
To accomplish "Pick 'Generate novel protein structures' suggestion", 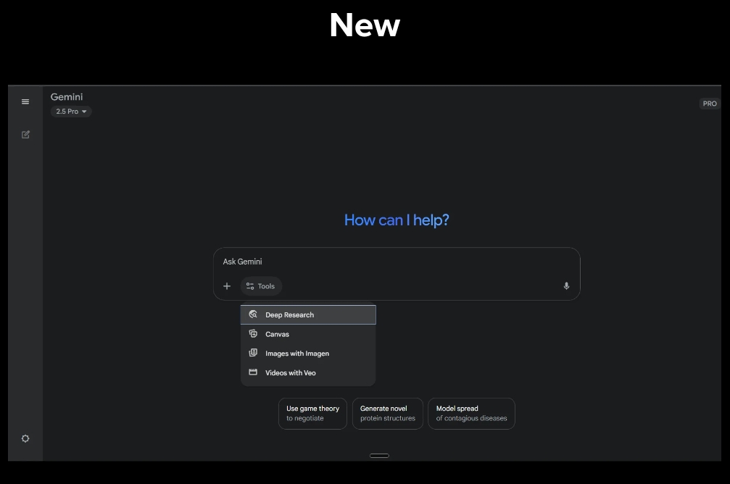I will point(387,413).
